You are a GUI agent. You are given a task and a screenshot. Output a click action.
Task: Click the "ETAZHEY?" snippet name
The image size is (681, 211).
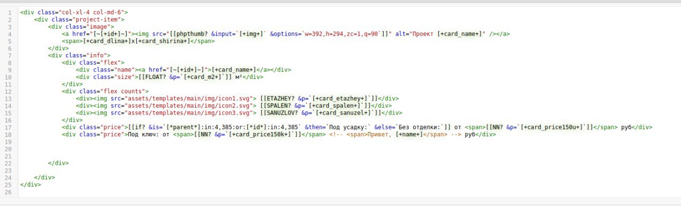[x=281, y=98]
